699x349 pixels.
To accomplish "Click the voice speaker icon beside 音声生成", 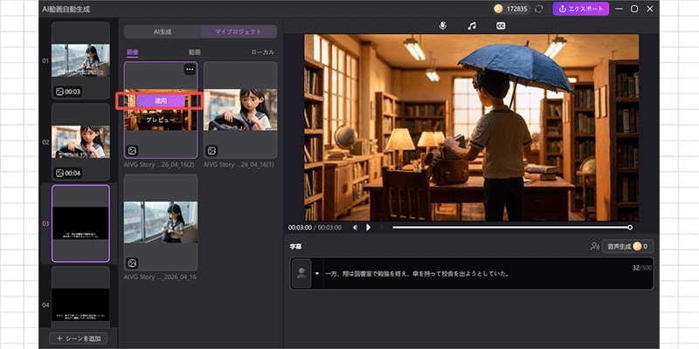I will 594,246.
